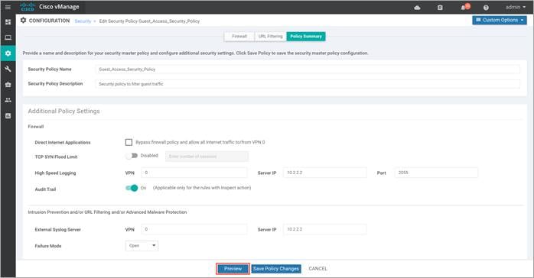
Task: Open the Failure Mode dropdown
Action: pos(142,246)
